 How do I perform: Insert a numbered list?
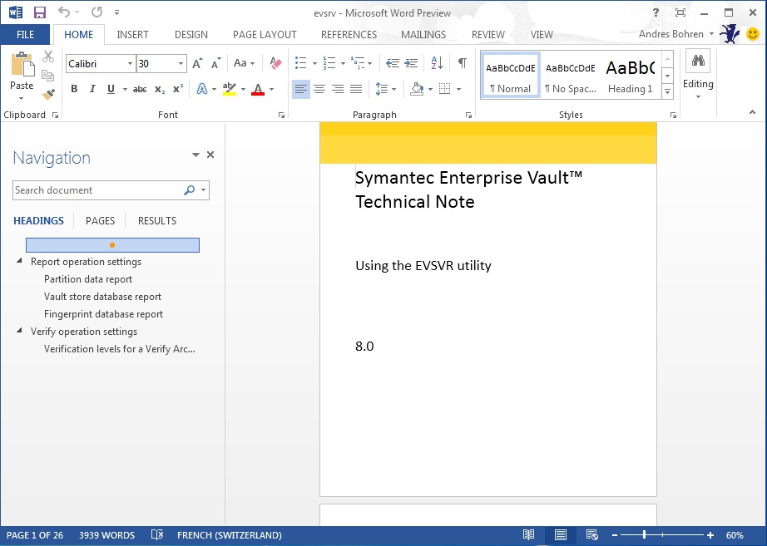pos(329,63)
